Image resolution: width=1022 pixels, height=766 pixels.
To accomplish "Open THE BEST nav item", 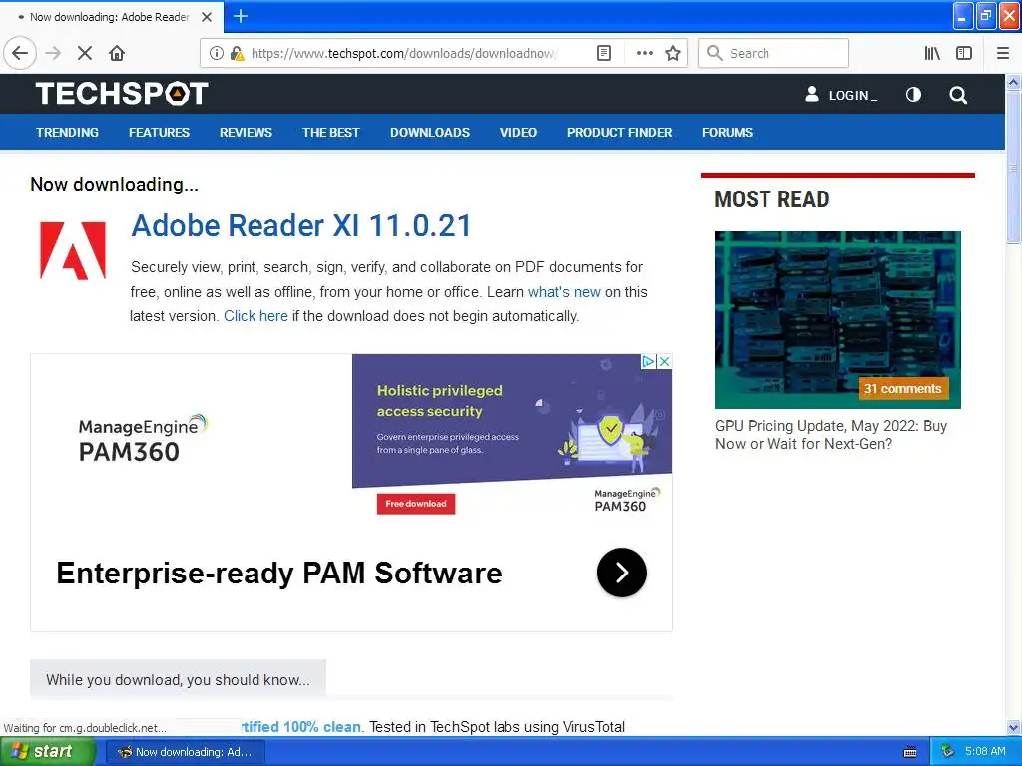I will [330, 133].
